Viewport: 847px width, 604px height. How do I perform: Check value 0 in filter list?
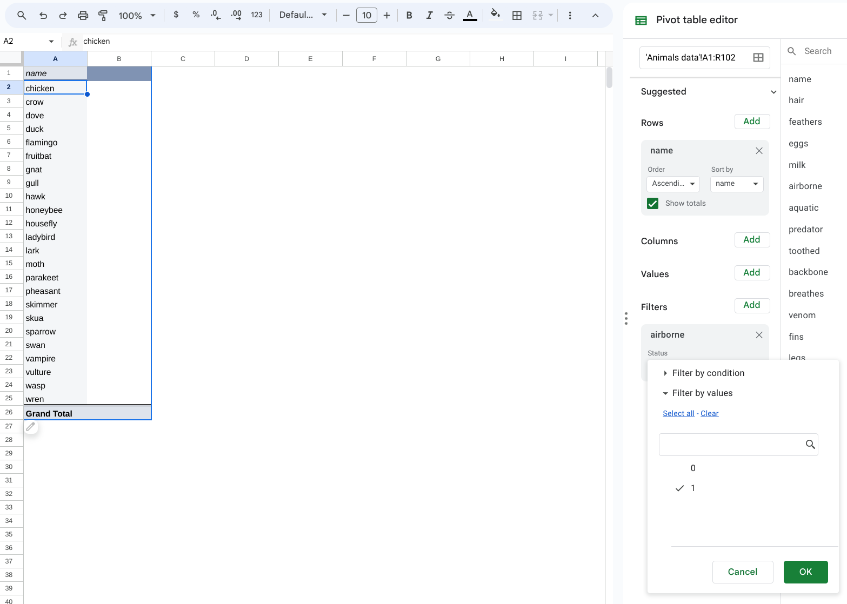(692, 468)
